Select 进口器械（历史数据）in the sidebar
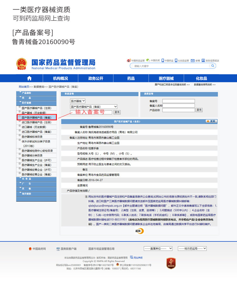Image resolution: width=237 pixels, height=285 pixels. pos(34,127)
